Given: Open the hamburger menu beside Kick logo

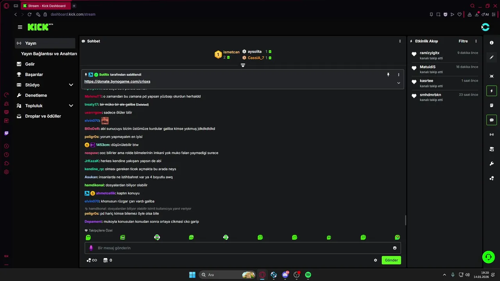Looking at the screenshot, I should click(20, 27).
